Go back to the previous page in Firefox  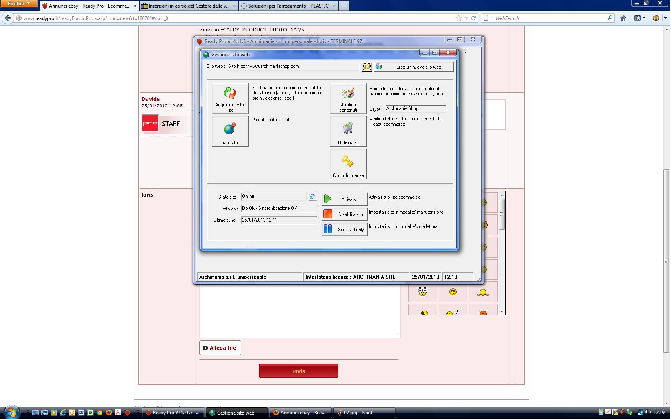point(8,18)
